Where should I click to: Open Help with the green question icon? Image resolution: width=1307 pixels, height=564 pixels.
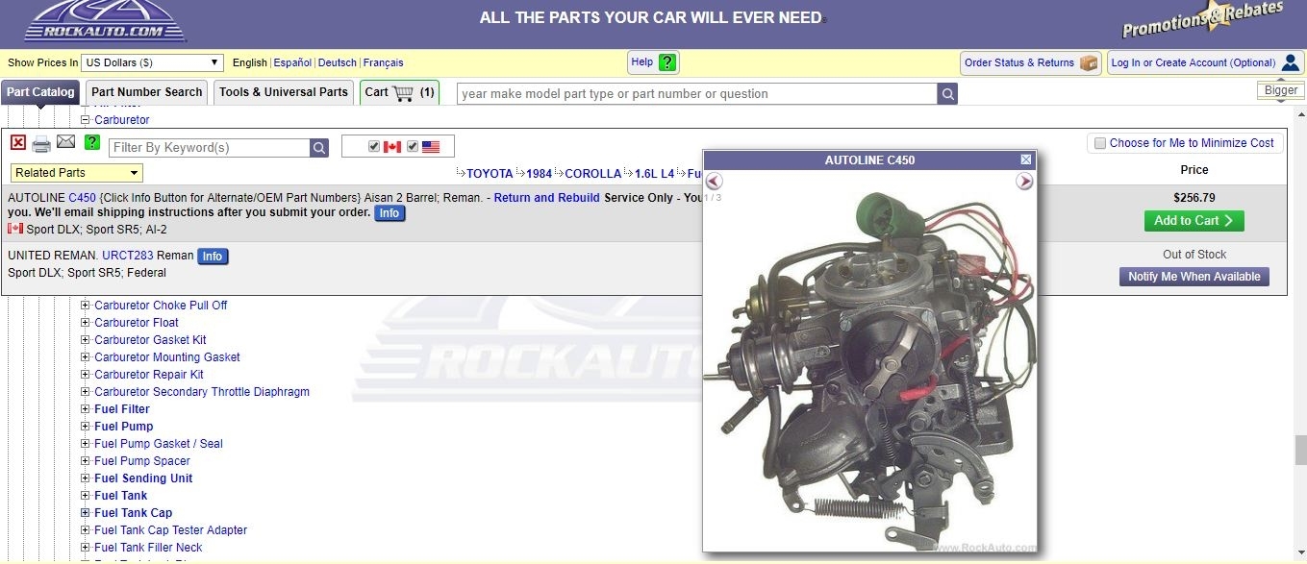click(x=667, y=62)
